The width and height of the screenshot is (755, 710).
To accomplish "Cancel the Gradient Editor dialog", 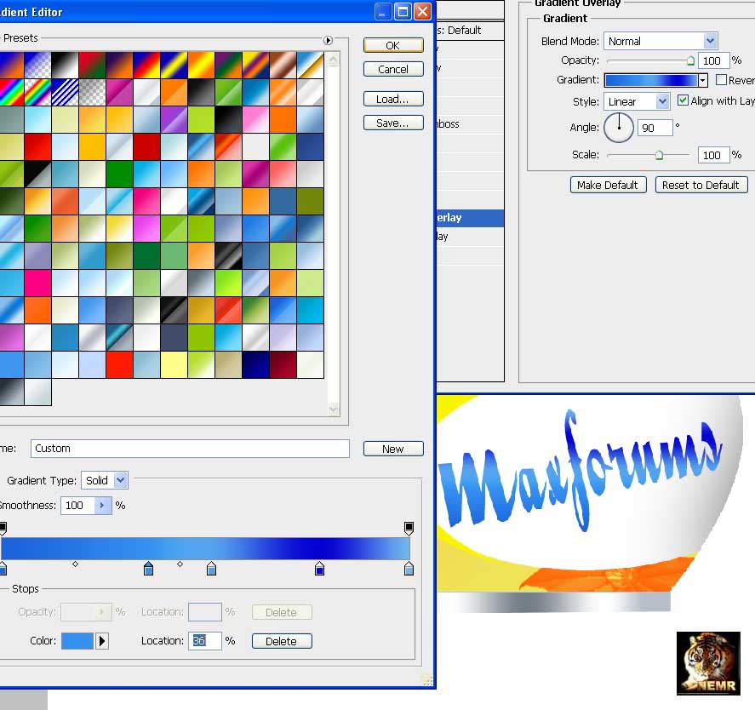I will click(x=393, y=69).
